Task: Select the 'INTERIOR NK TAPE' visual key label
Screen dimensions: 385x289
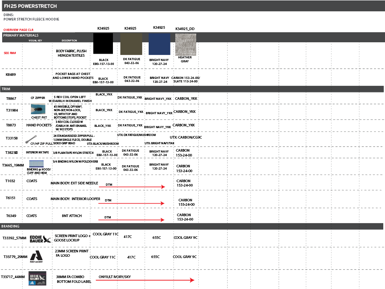Action: pyautogui.click(x=37, y=152)
